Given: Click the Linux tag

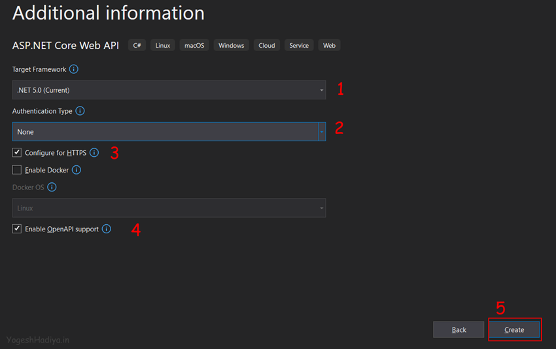Looking at the screenshot, I should coord(163,46).
